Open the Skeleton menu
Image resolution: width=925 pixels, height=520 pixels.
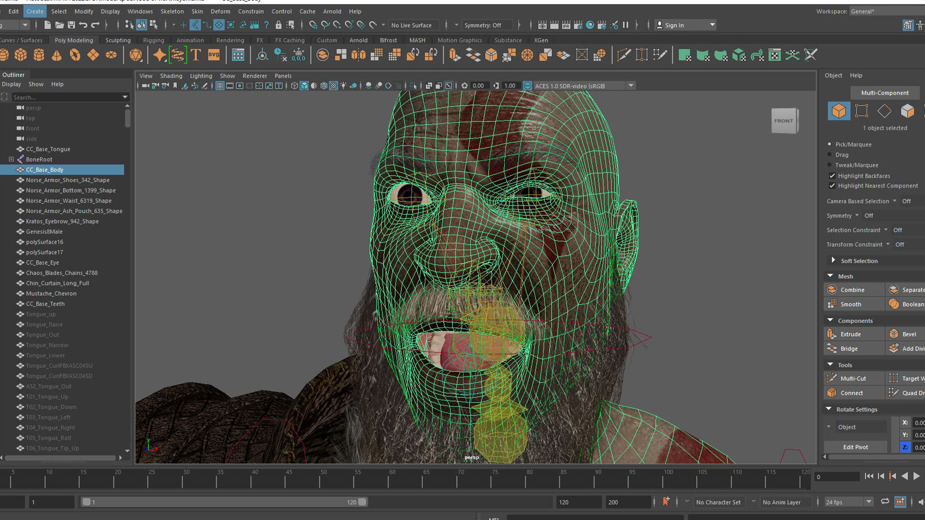[172, 11]
